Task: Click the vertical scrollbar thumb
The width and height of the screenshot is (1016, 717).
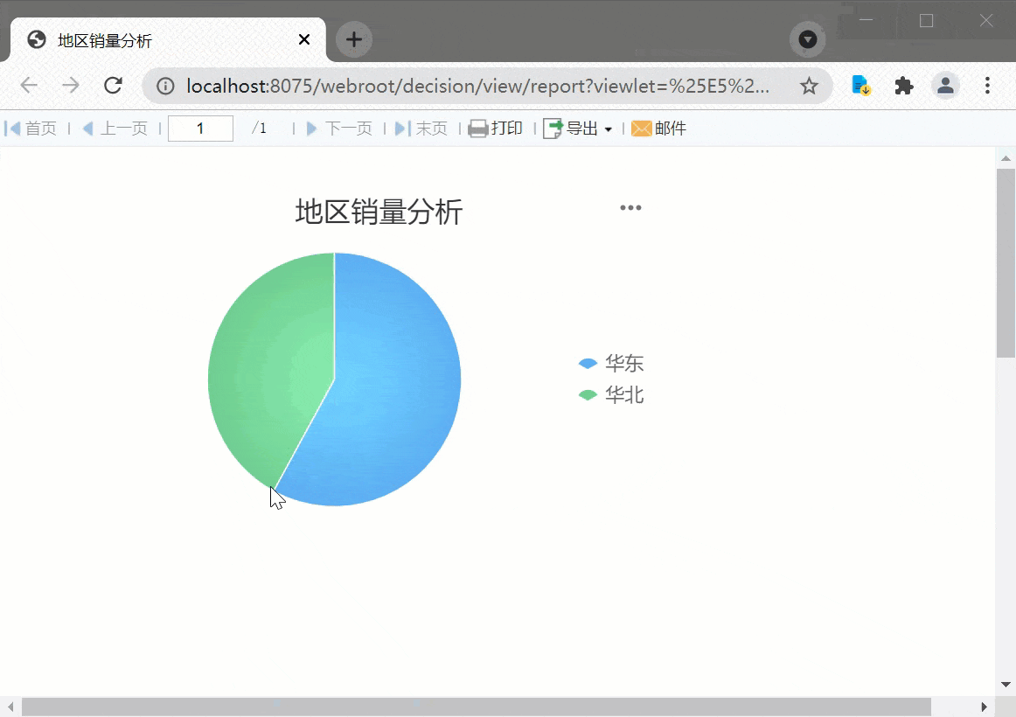Action: pos(1006,263)
